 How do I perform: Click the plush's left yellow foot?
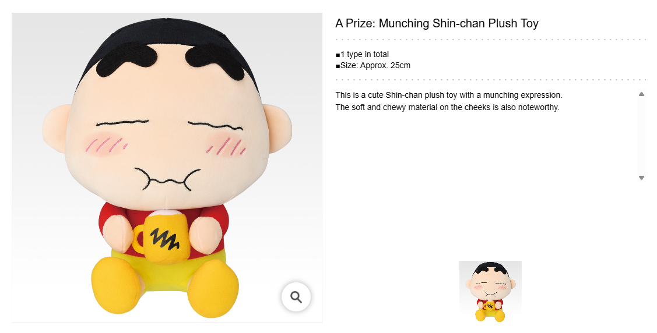click(x=117, y=286)
